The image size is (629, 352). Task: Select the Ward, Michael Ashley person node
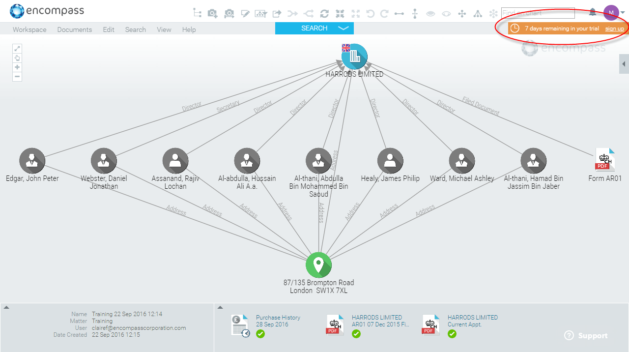tap(462, 161)
